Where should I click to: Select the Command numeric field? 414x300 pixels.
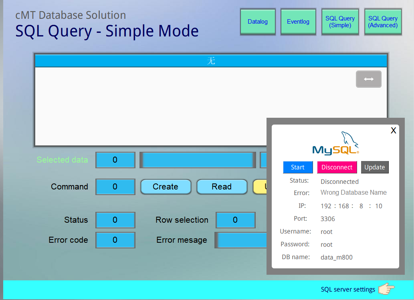point(115,187)
